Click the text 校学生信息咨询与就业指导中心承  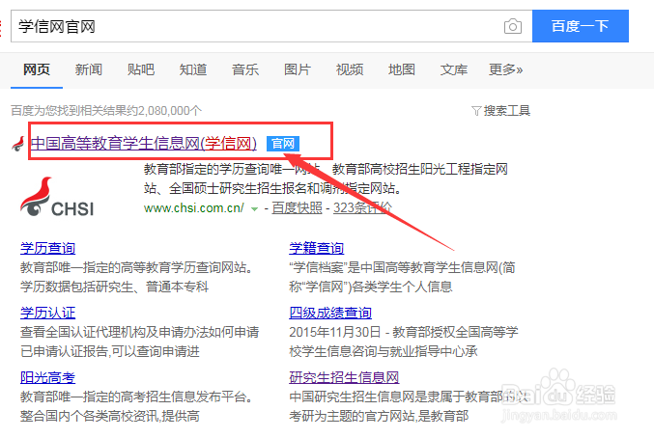point(384,351)
